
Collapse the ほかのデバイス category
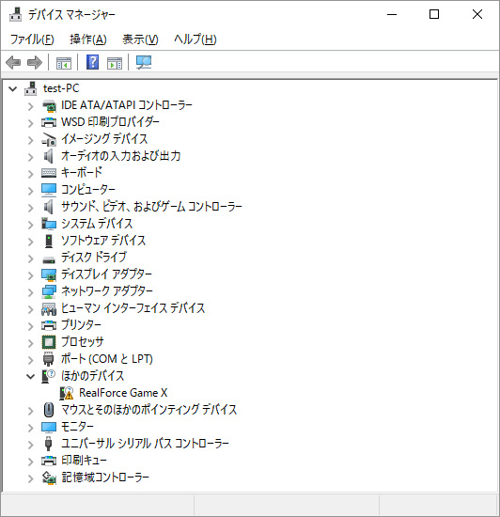pos(30,376)
